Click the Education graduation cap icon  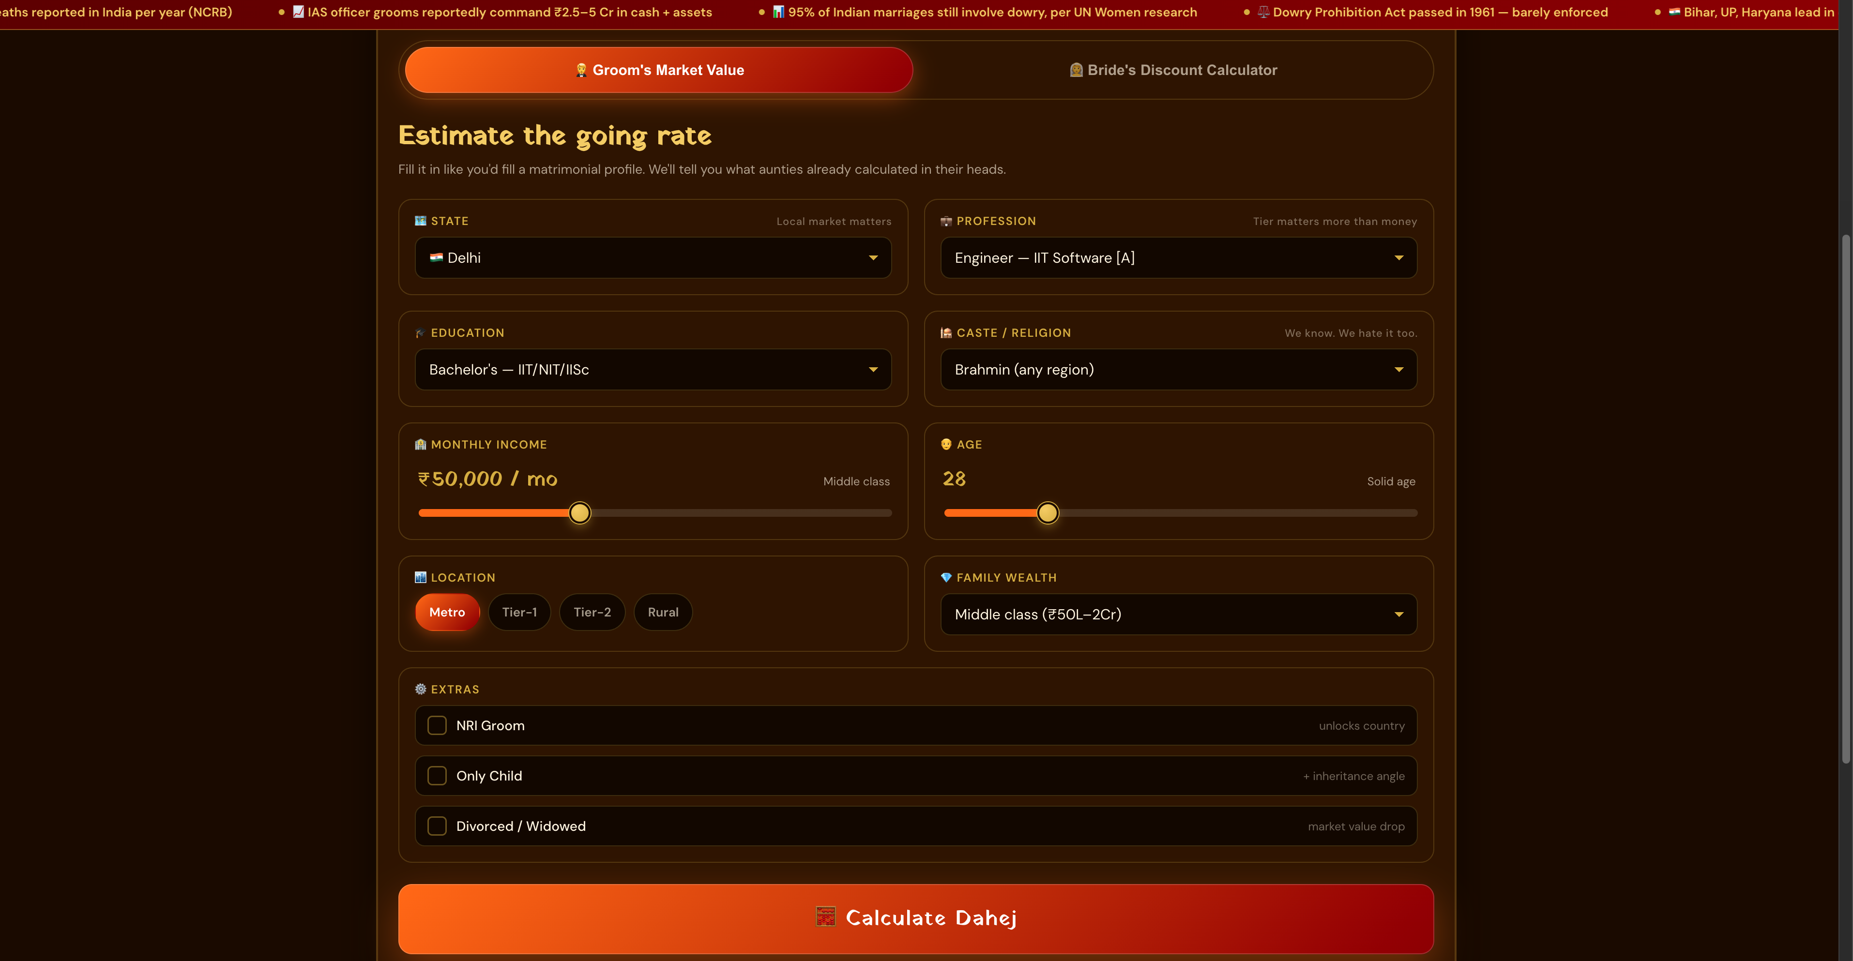pyautogui.click(x=421, y=333)
